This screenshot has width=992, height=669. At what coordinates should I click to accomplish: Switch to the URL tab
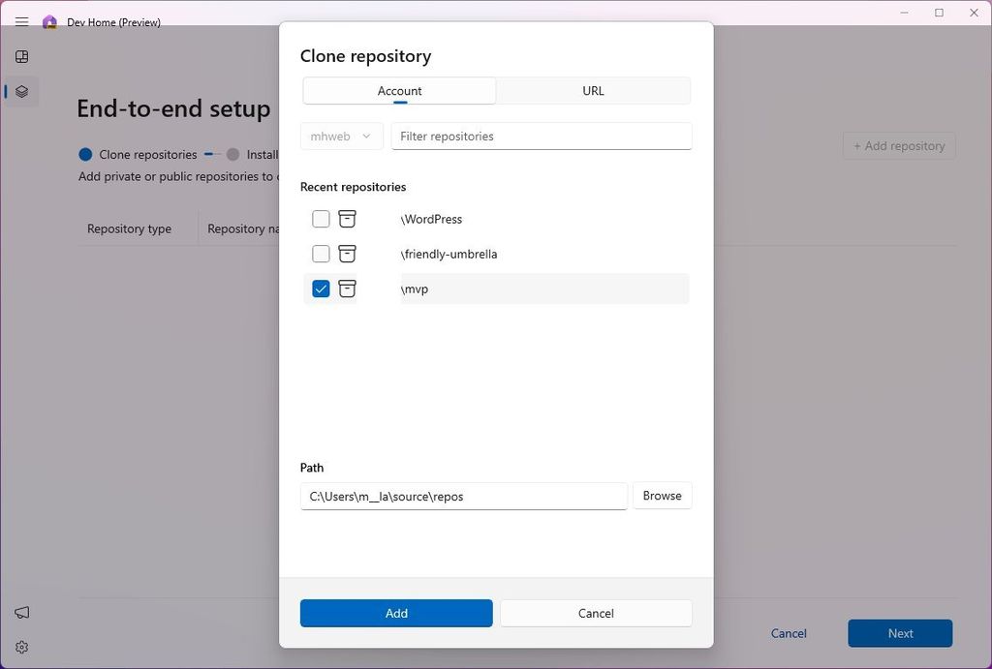click(593, 90)
